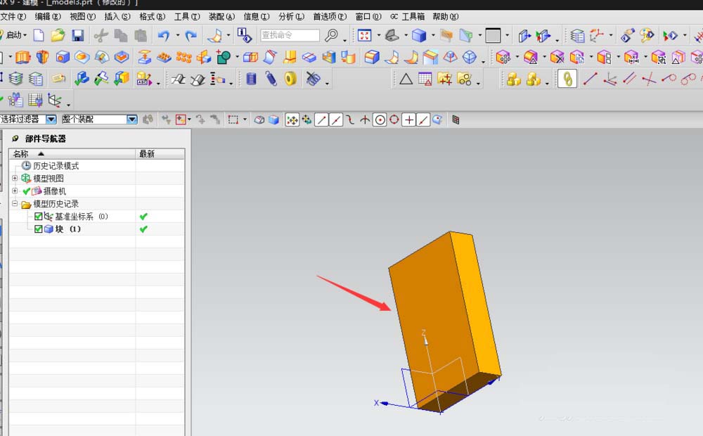703x436 pixels.
Task: Open the 整个装配 scope dropdown
Action: [132, 120]
